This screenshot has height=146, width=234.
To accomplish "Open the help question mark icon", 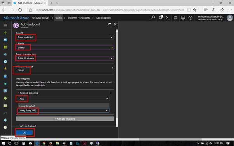I will click(x=190, y=18).
